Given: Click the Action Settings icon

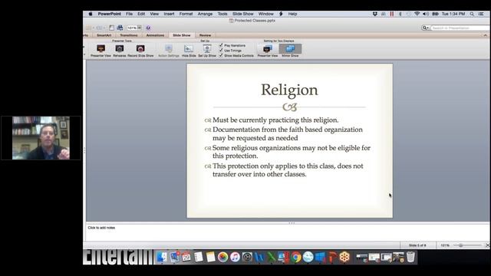Looking at the screenshot, I should pos(169,51).
